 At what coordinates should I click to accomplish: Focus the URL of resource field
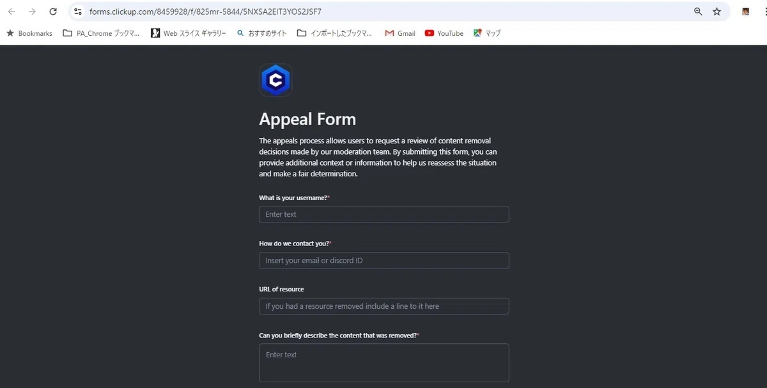coord(384,306)
